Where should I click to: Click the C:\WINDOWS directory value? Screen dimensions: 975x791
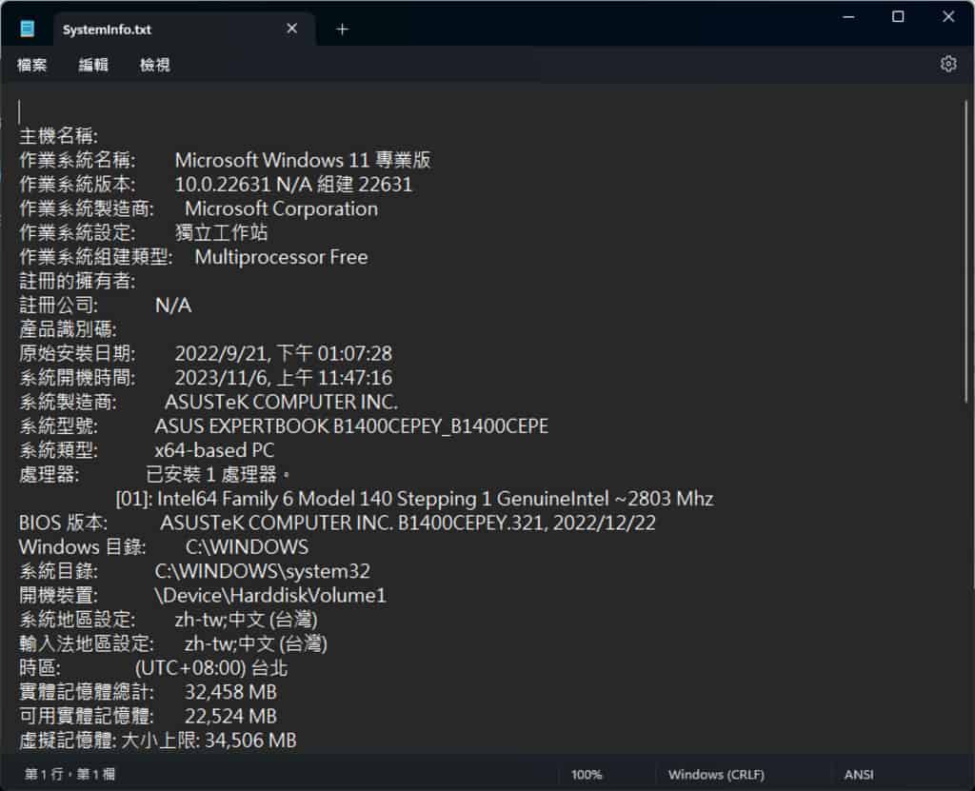[247, 548]
